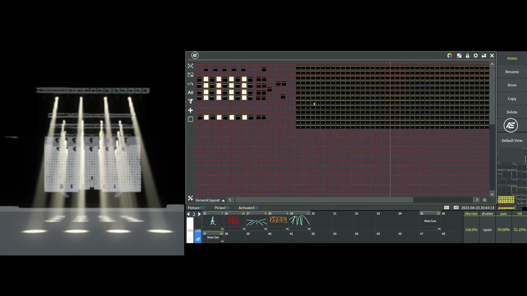Expand the General layout dropdown
527x296 pixels.
pos(210,200)
